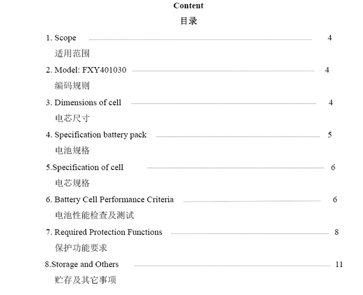Click the Chinese subtitle "编码规则"

(72, 86)
